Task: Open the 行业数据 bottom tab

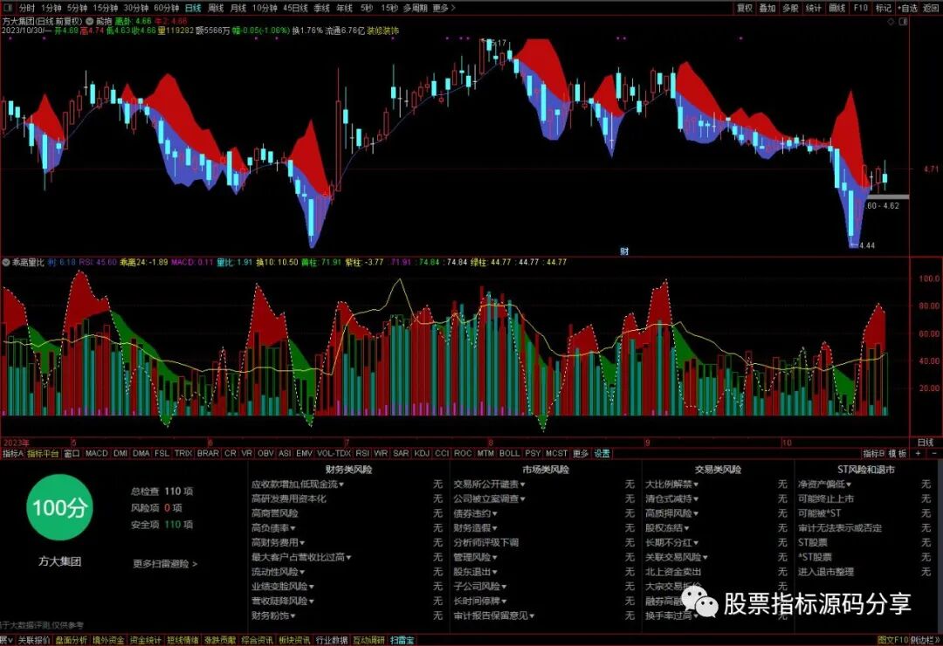Action: (x=332, y=640)
